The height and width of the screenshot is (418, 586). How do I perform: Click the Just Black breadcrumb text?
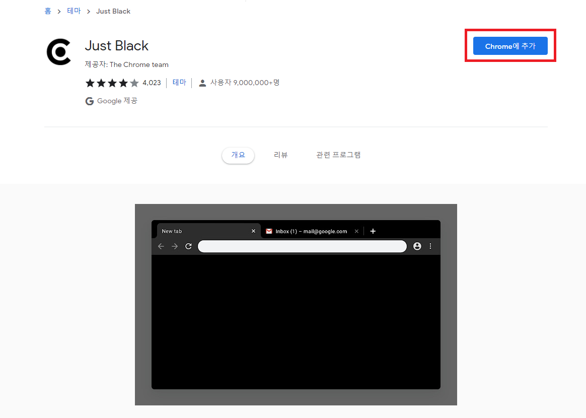(113, 11)
